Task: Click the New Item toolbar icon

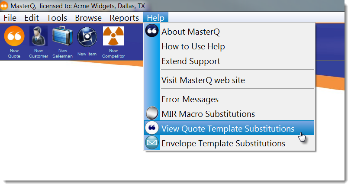Action: (87, 37)
